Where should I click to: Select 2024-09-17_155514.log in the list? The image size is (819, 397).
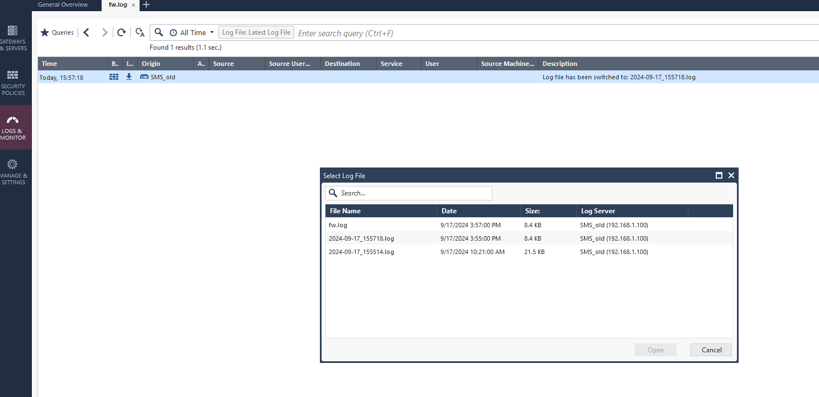[361, 252]
